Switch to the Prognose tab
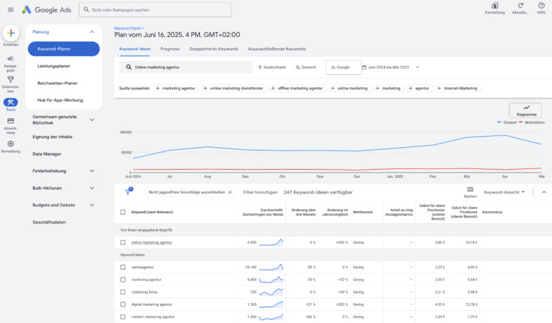The width and height of the screenshot is (552, 323). [170, 49]
